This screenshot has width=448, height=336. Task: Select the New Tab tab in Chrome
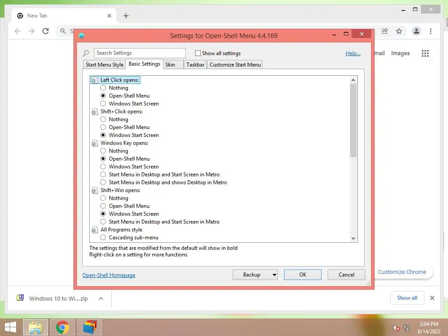click(64, 16)
